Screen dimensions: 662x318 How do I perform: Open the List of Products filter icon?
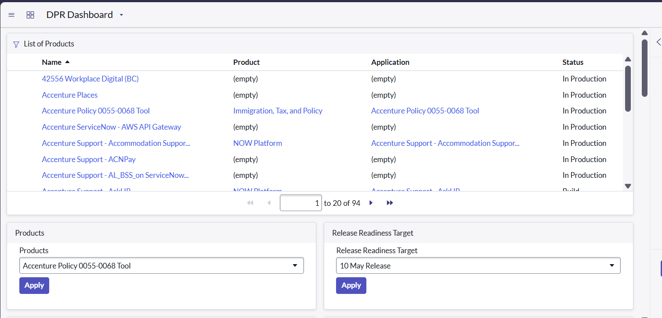16,44
